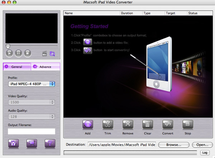Pause the preview playback
Viewport: 215px width, 158px height.
tap(18, 53)
